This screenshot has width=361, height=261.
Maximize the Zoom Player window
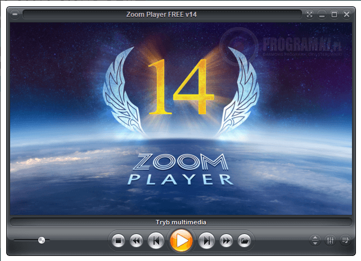(334, 15)
